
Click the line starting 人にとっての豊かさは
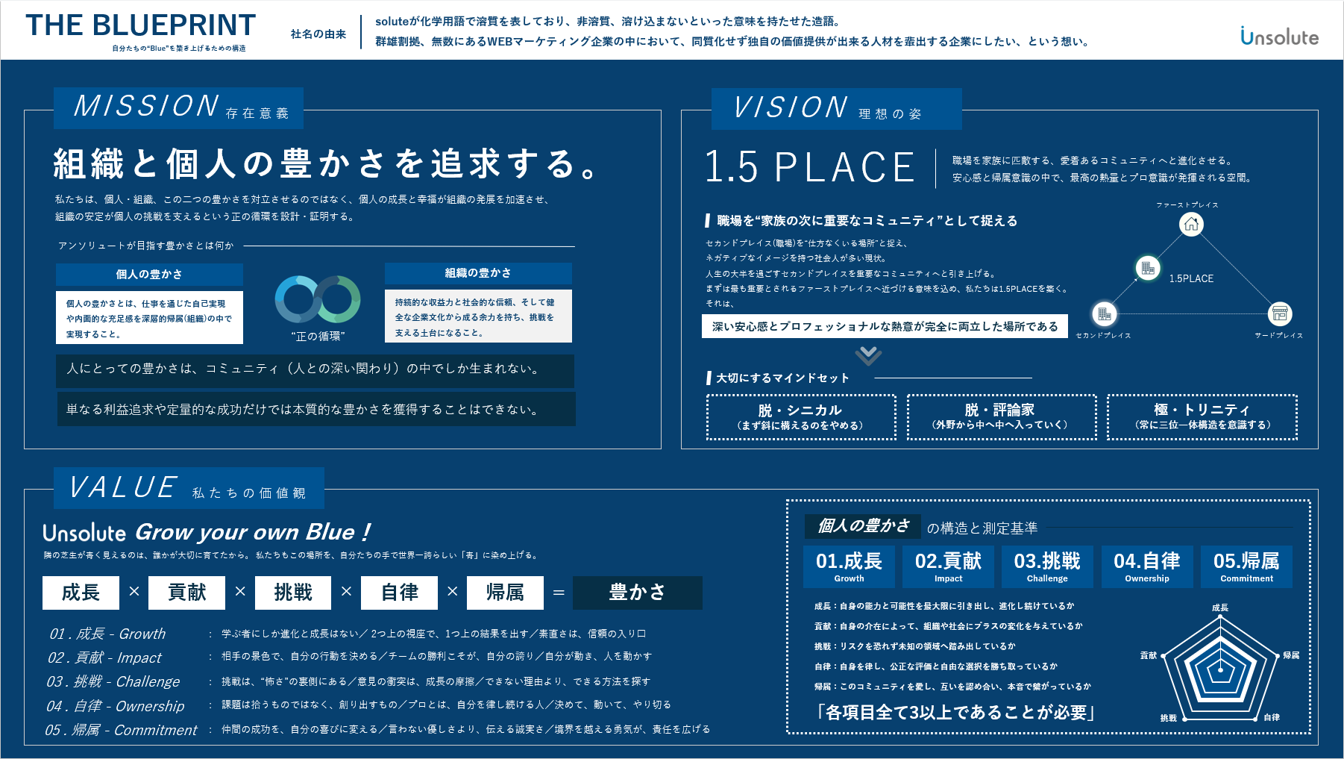315,370
